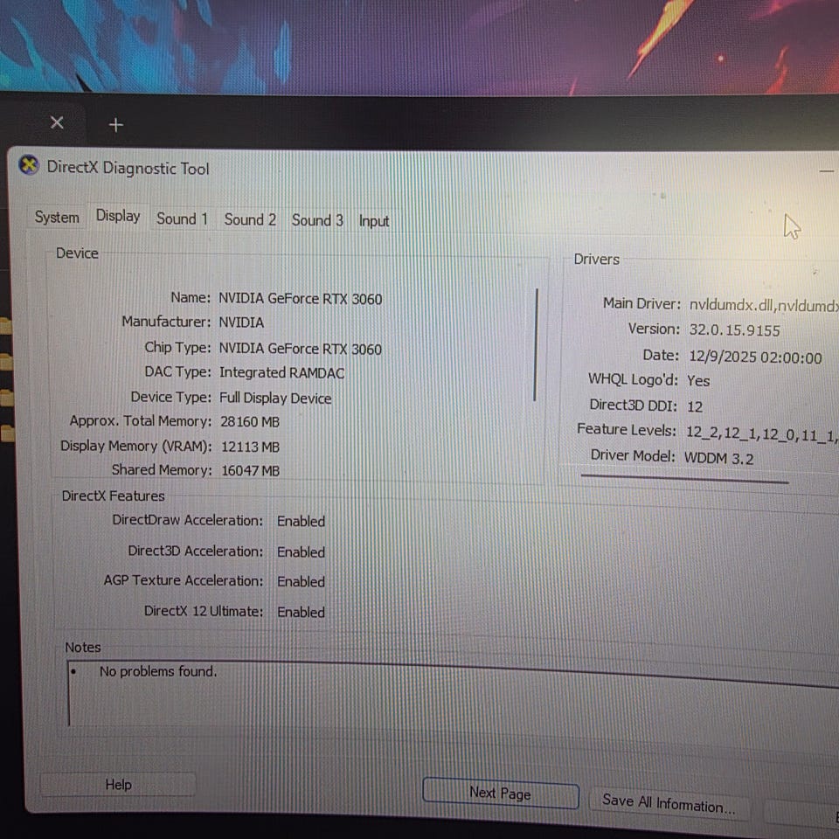Click Name value NVIDIA GeForce RTX 3060
The image size is (839, 839).
pos(300,299)
